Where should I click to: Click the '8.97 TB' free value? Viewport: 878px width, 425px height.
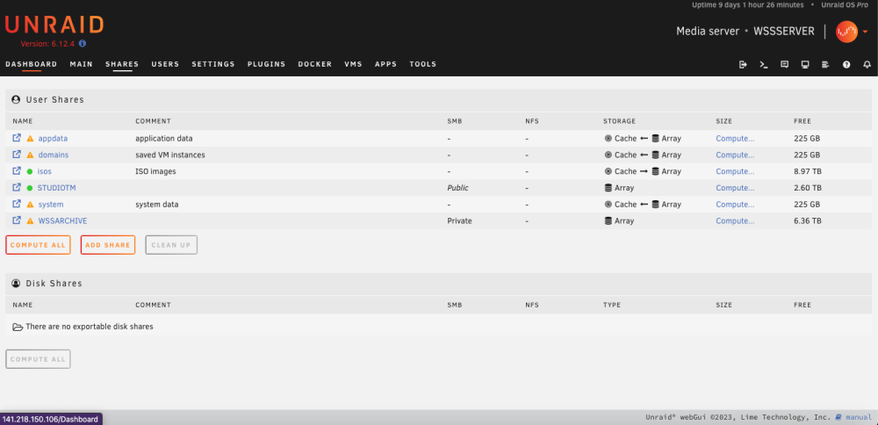[x=808, y=171]
